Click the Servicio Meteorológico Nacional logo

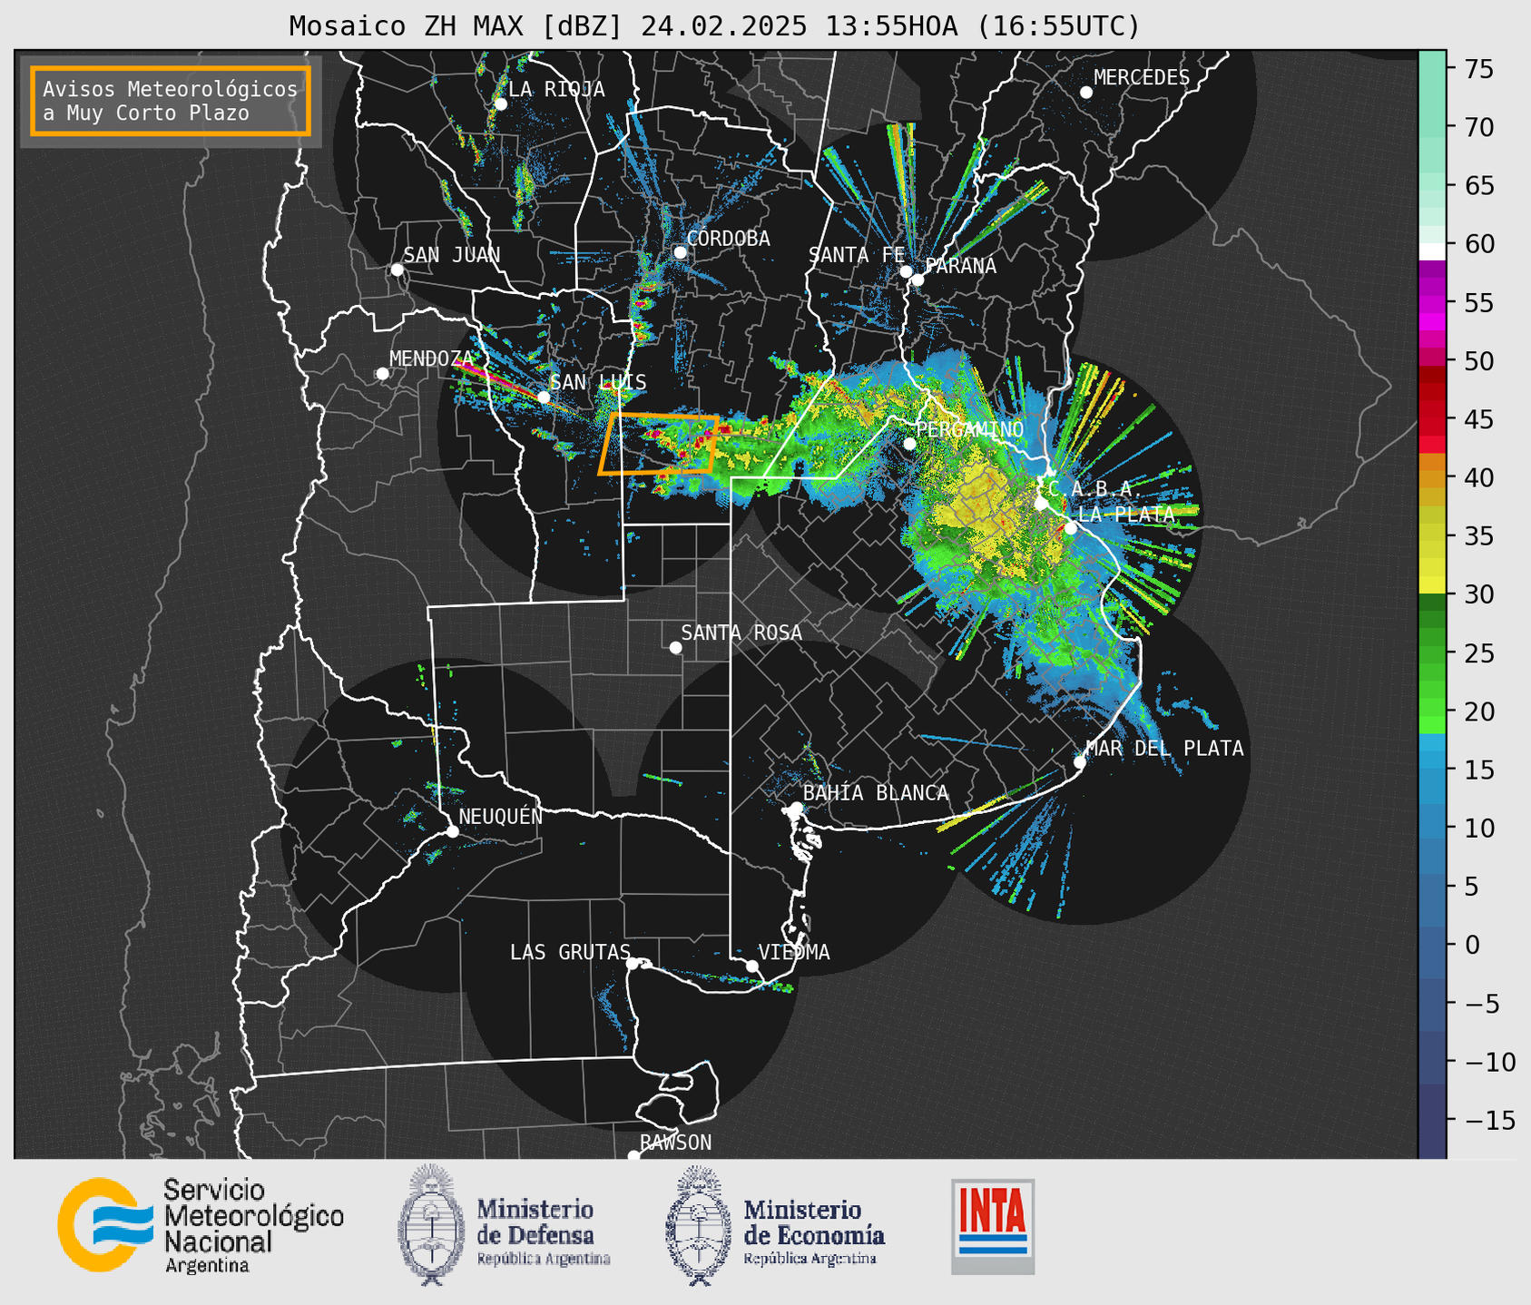(201, 1225)
